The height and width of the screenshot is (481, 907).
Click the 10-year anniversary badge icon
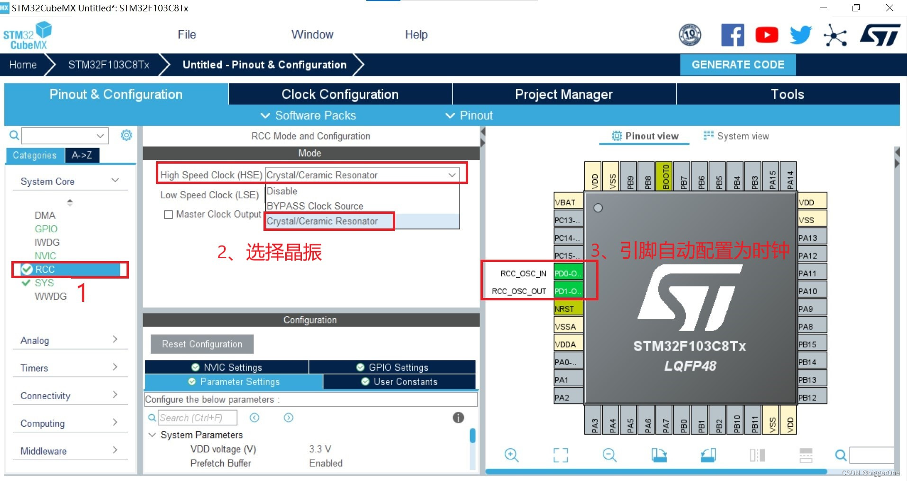[690, 35]
